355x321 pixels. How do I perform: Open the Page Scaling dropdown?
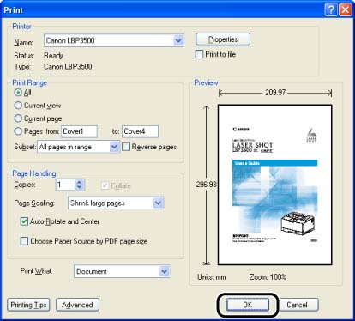pos(158,203)
